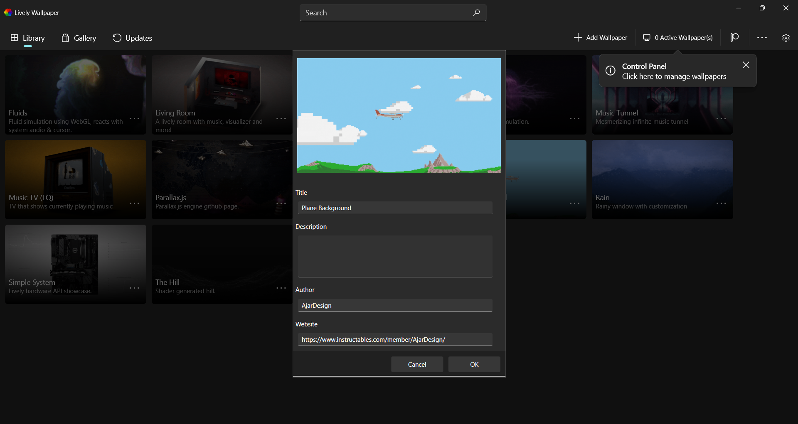Click the Website URL field
This screenshot has width=798, height=424.
click(395, 339)
